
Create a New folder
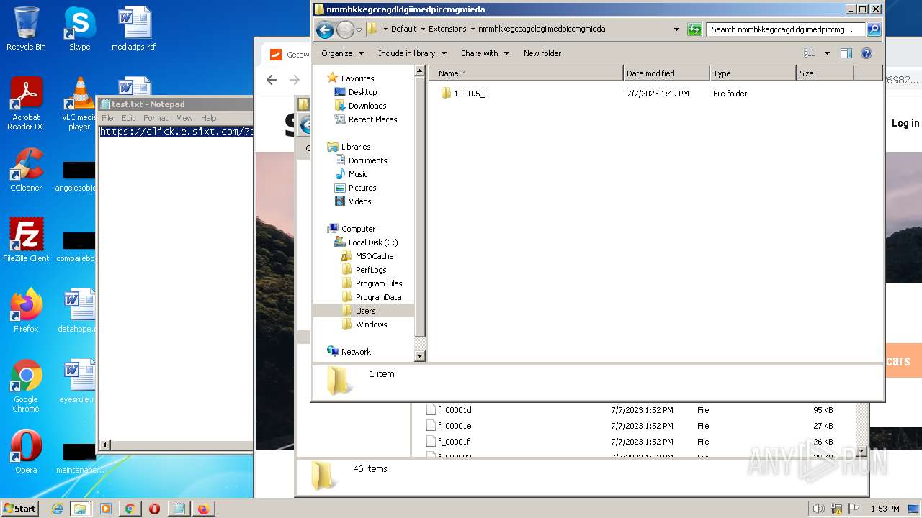542,53
